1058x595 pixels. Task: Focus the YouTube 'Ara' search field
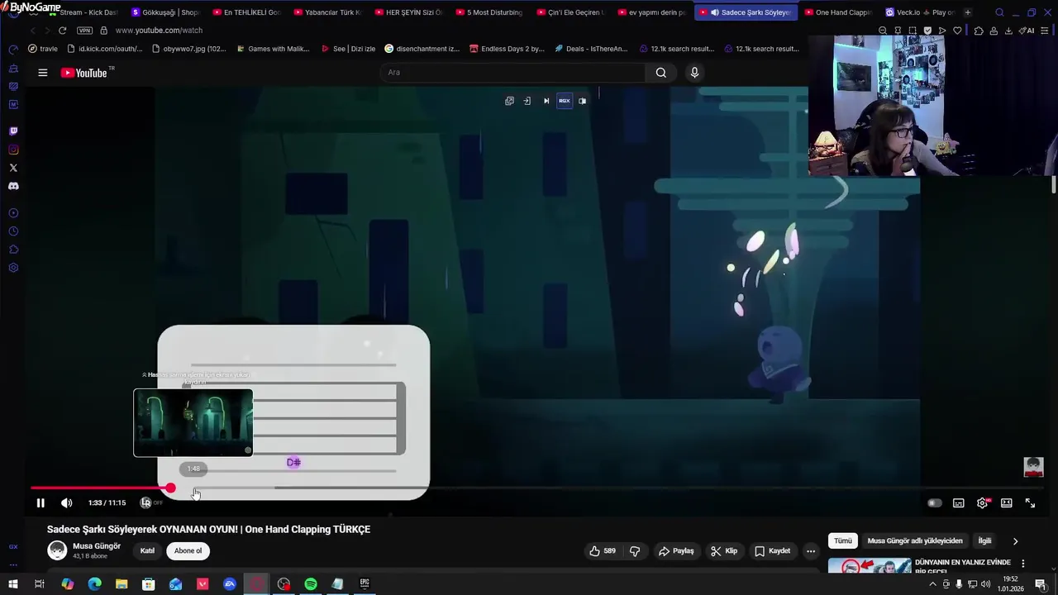[x=512, y=73]
